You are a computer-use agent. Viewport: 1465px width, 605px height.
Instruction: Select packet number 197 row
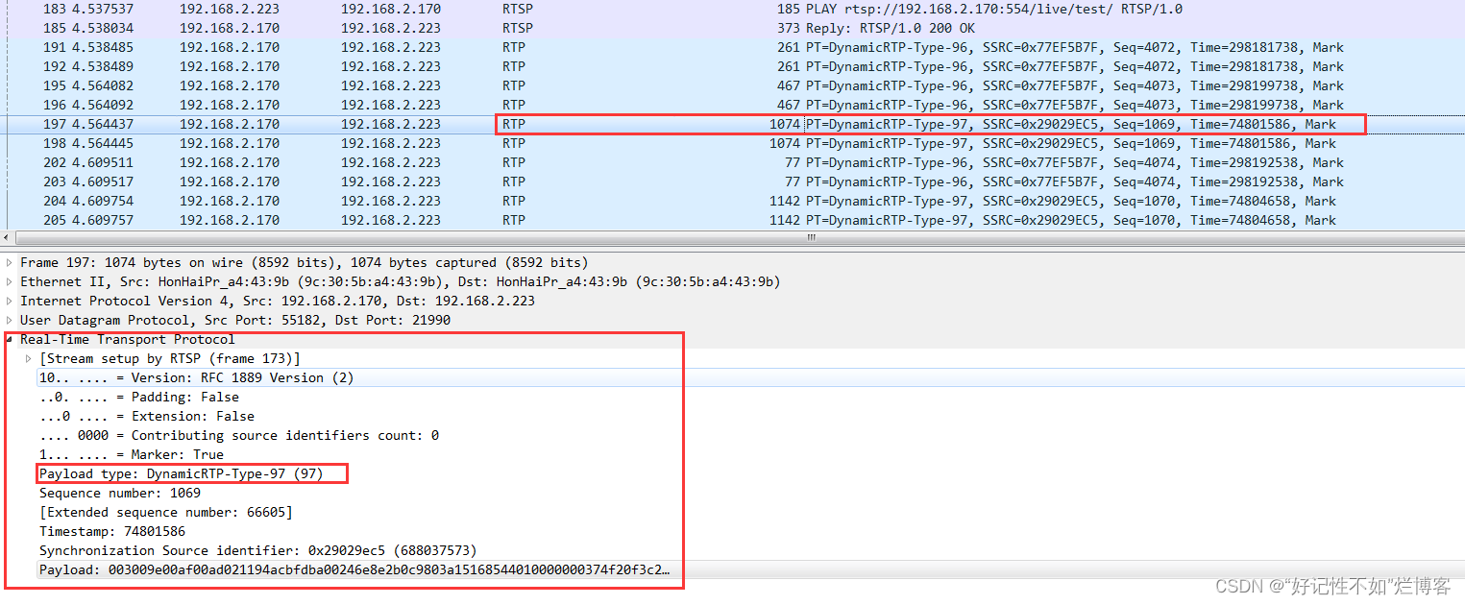tap(732, 124)
